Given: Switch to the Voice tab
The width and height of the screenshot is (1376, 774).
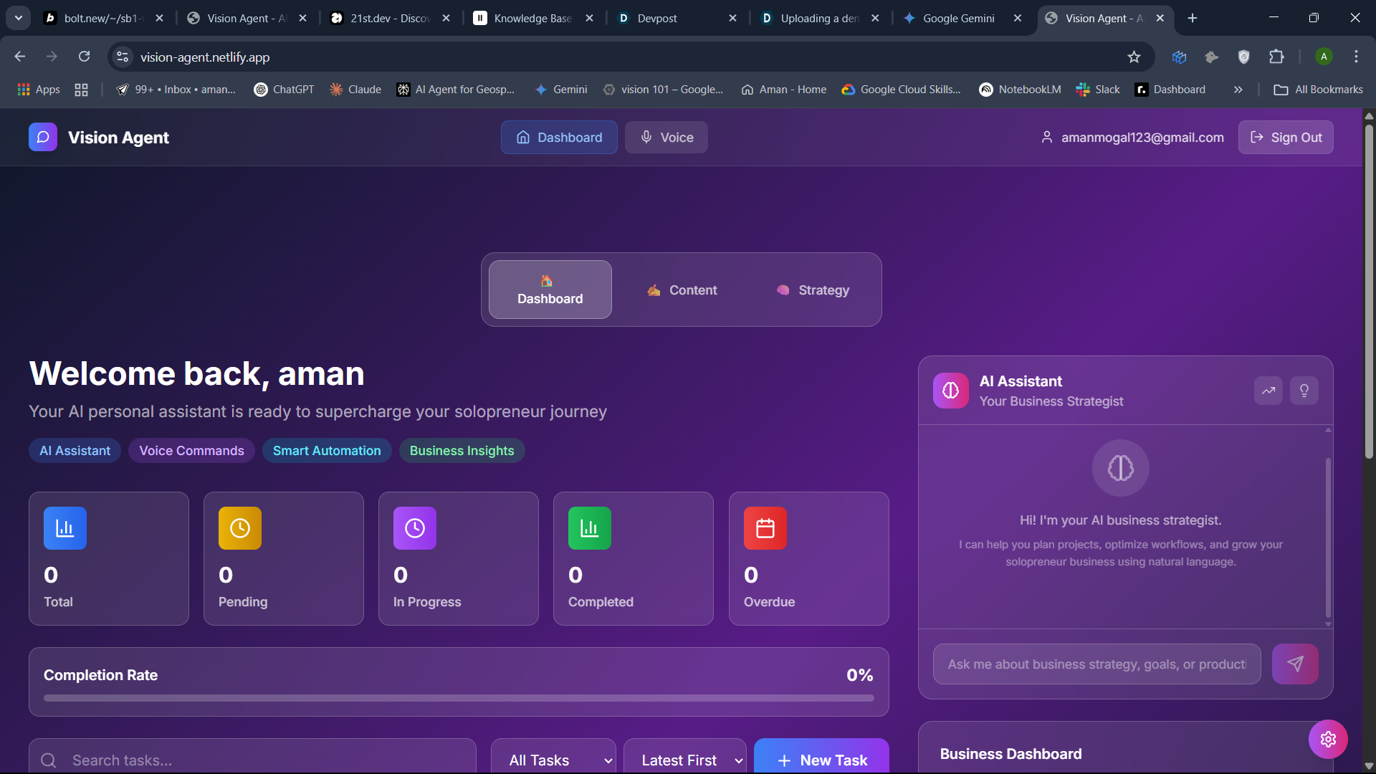Looking at the screenshot, I should click(666, 137).
